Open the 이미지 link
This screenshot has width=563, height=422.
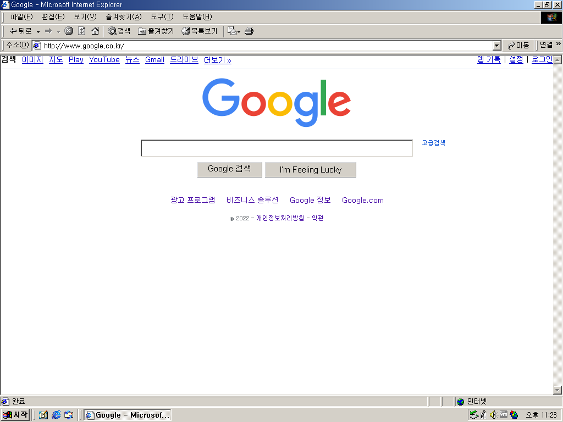tap(32, 59)
